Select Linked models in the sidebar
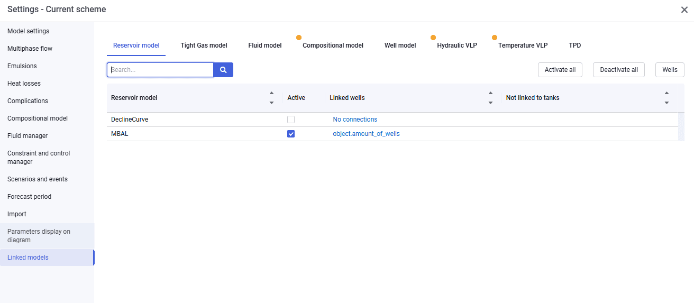 click(x=47, y=258)
